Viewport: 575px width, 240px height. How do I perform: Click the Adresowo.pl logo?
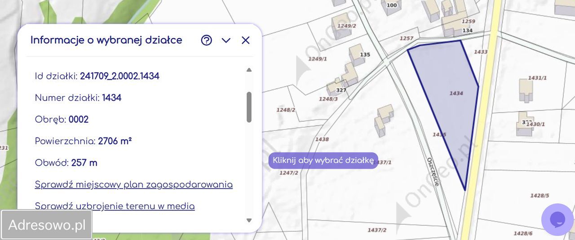click(x=47, y=225)
